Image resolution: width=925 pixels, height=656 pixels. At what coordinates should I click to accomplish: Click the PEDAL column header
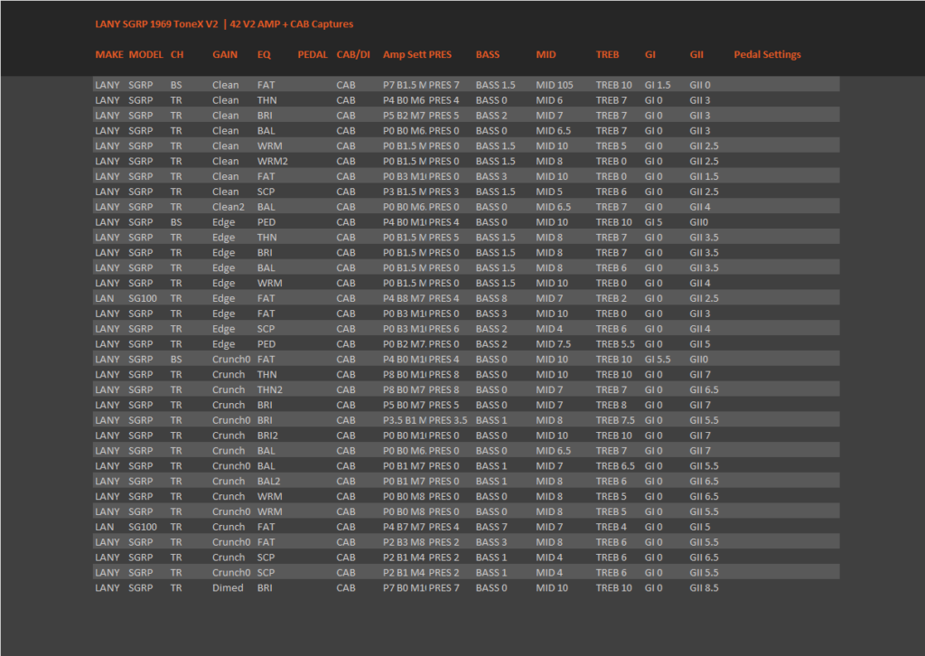(312, 54)
